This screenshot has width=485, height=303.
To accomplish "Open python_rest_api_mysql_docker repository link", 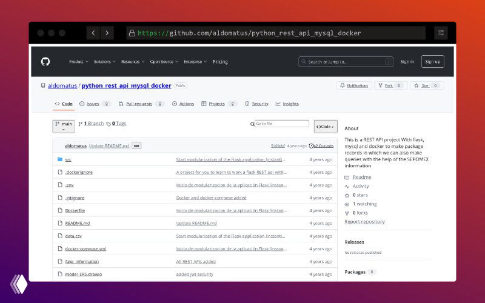I will pos(126,85).
